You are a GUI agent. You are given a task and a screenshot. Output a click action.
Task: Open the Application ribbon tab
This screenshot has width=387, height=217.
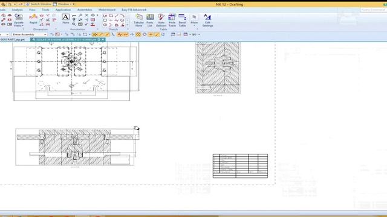(63, 10)
